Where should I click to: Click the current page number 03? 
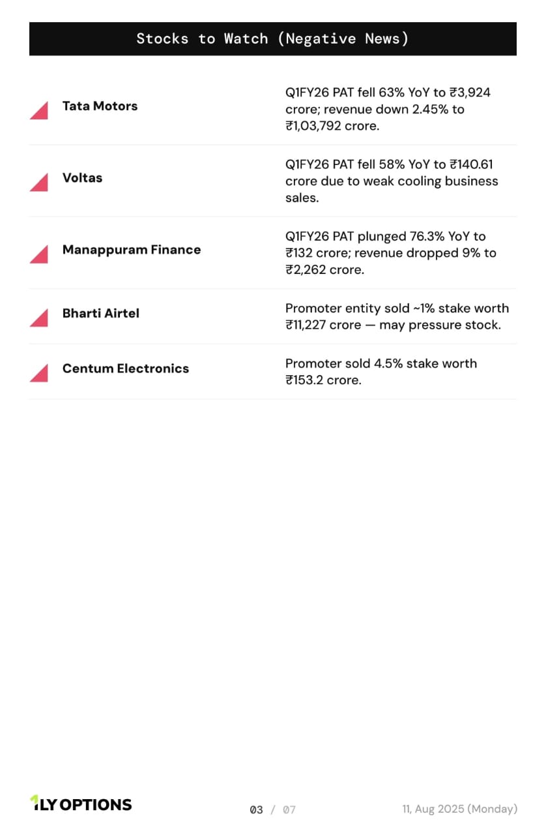coord(257,810)
